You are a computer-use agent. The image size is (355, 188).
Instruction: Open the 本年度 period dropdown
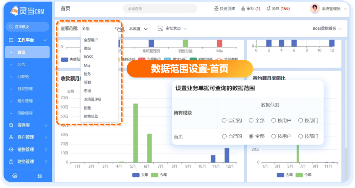tap(138, 29)
